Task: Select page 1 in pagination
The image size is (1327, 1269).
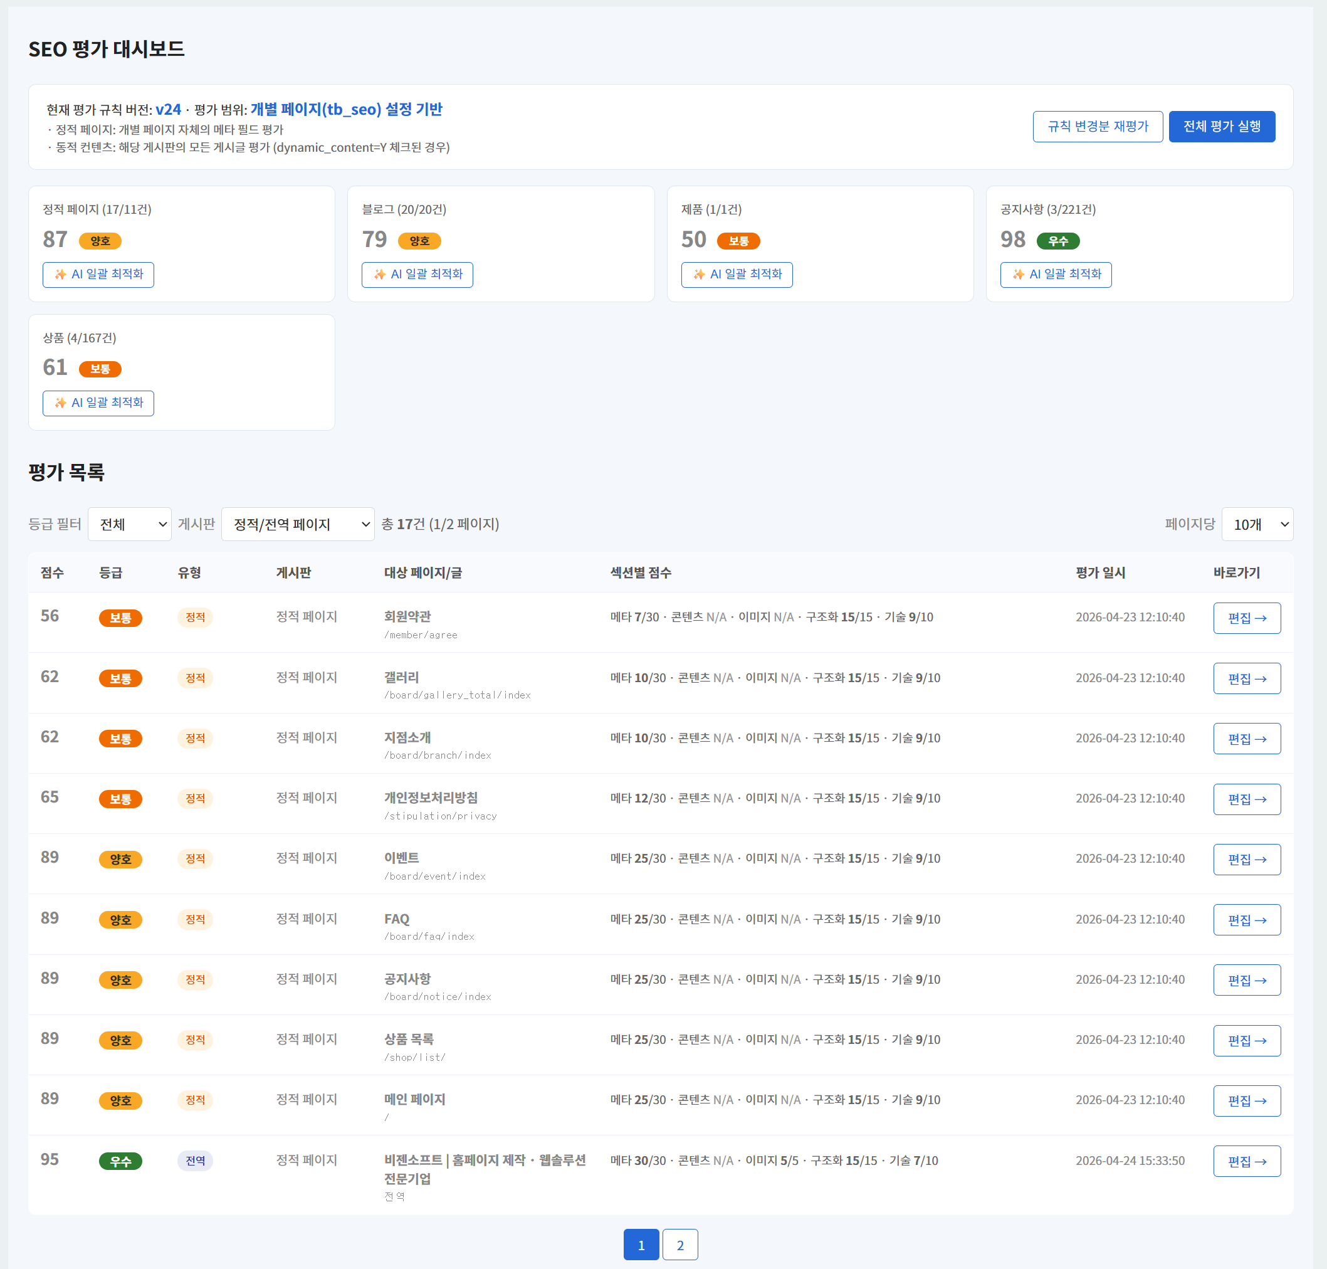Action: [641, 1245]
